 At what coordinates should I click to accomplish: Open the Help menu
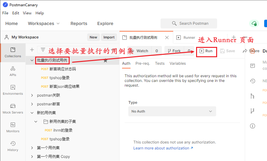(x=40, y=13)
